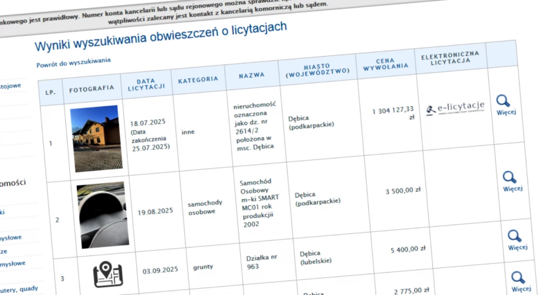Click the Fotografia column header
The image size is (548, 295).
click(92, 89)
